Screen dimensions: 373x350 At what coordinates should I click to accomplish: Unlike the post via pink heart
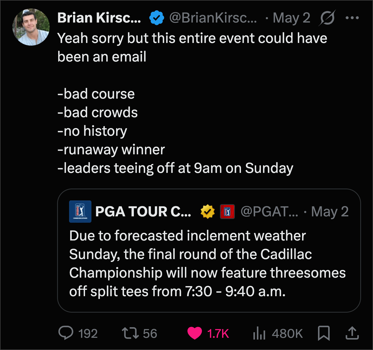(x=195, y=333)
